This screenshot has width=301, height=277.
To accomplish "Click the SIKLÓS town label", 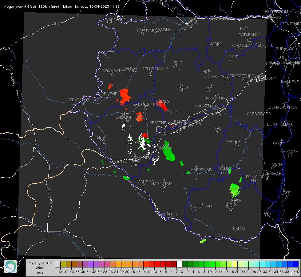I will [239, 229].
